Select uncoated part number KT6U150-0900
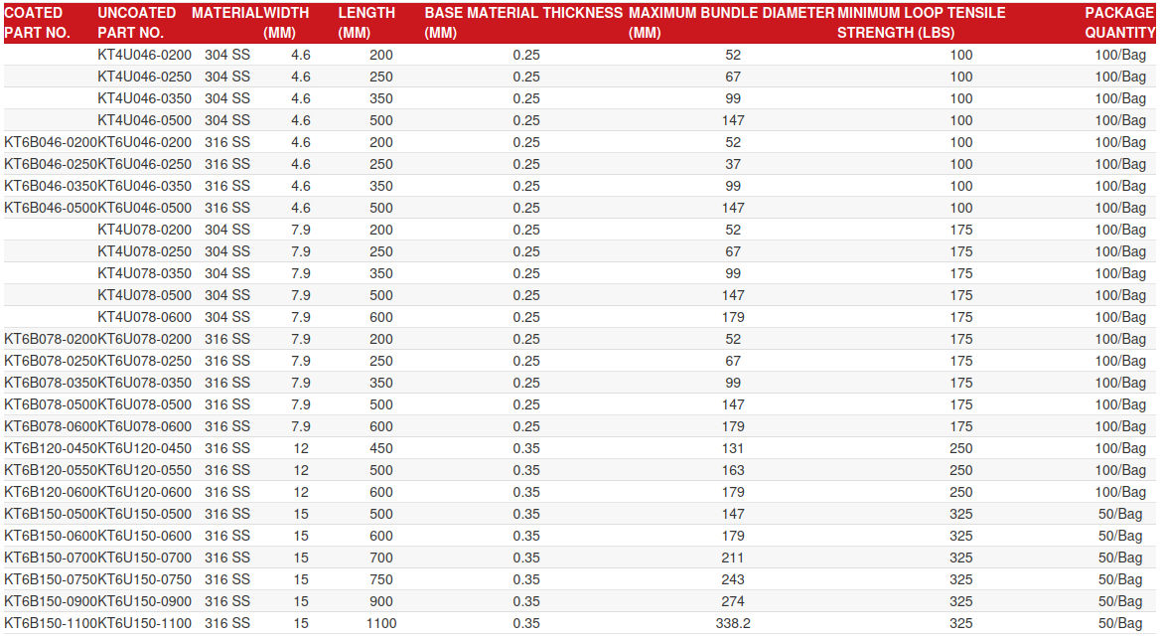Viewport: 1165px width, 639px height. coord(144,601)
